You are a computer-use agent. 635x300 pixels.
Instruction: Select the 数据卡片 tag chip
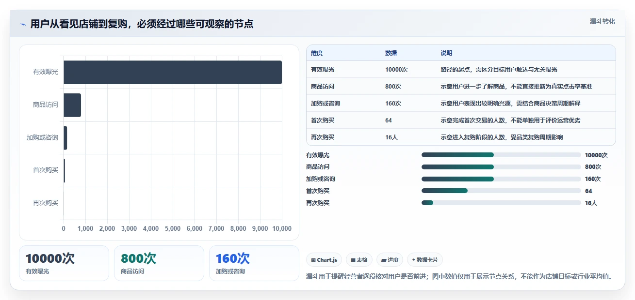(424, 260)
